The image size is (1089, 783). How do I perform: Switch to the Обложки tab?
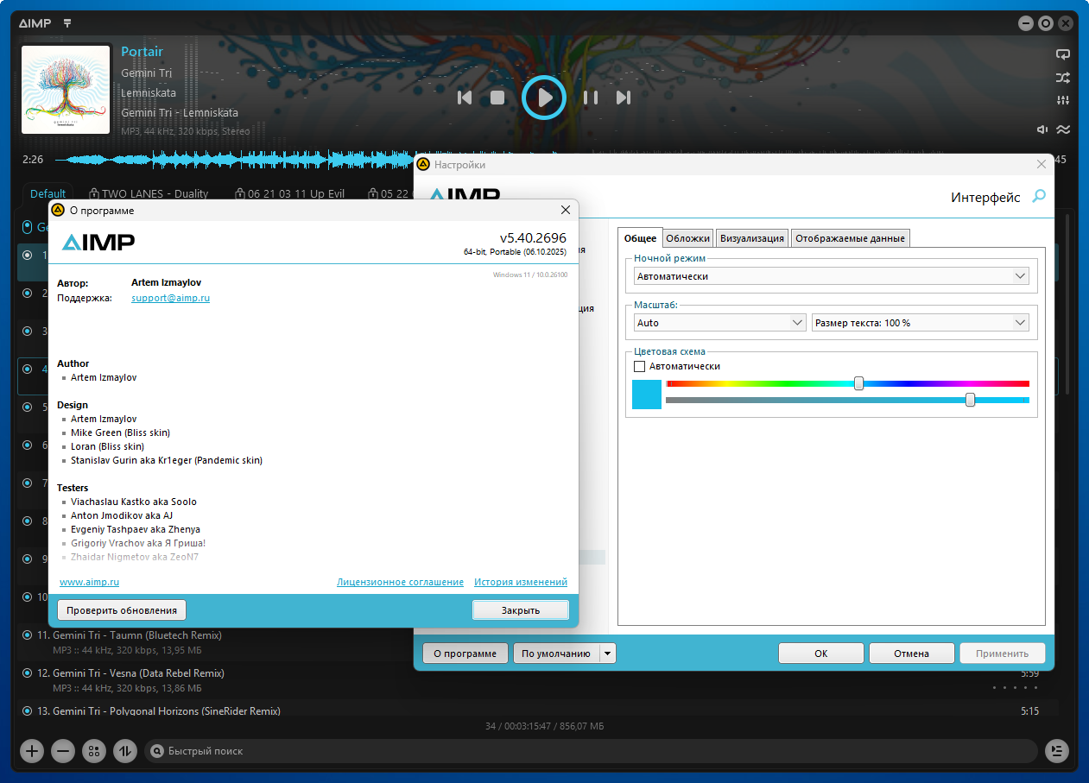click(687, 238)
